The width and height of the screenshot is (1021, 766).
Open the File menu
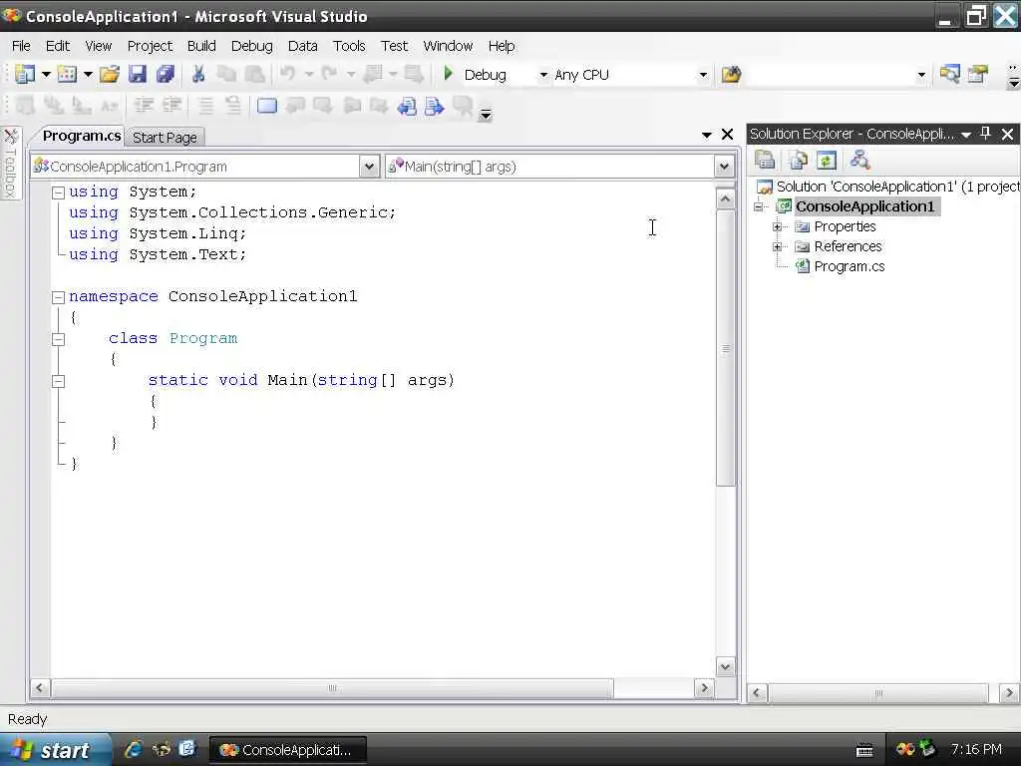tap(21, 46)
